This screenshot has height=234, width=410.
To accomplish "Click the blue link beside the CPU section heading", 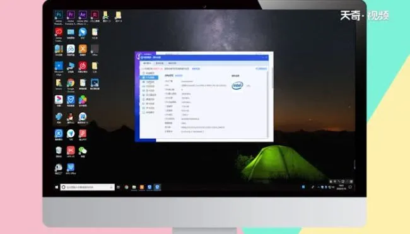I will coord(179,76).
